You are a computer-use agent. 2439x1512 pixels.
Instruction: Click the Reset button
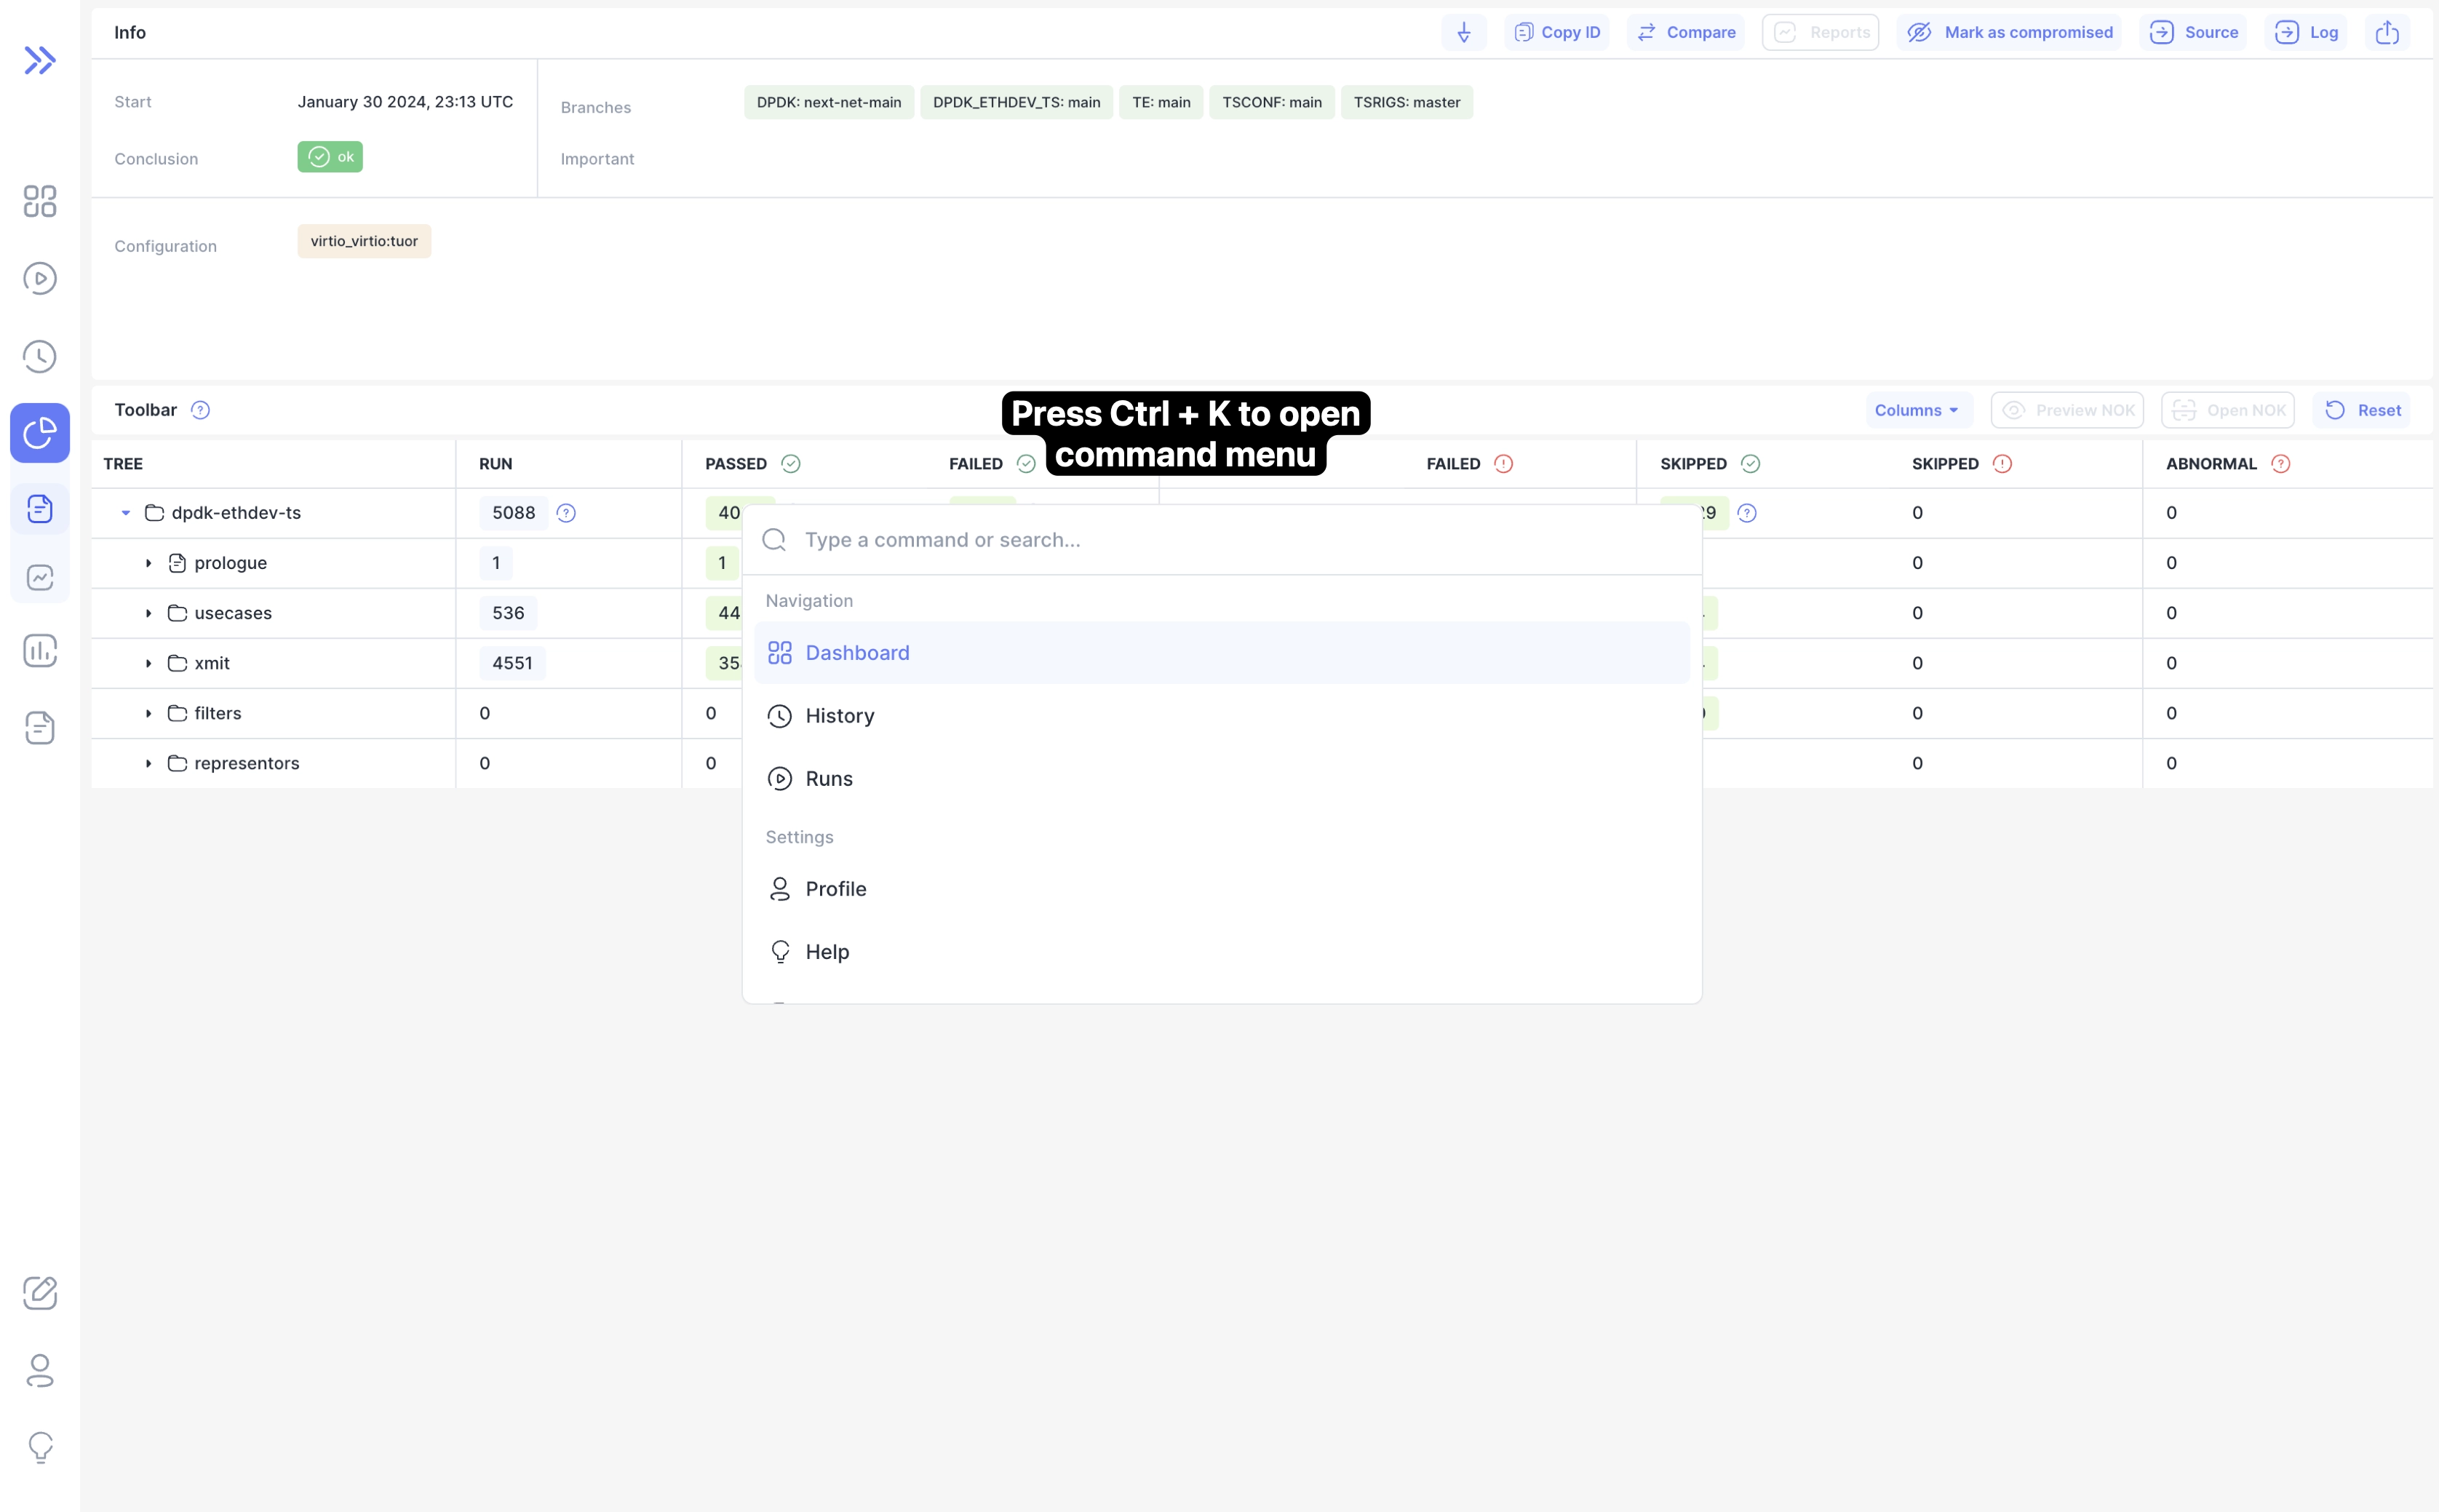pyautogui.click(x=2362, y=410)
